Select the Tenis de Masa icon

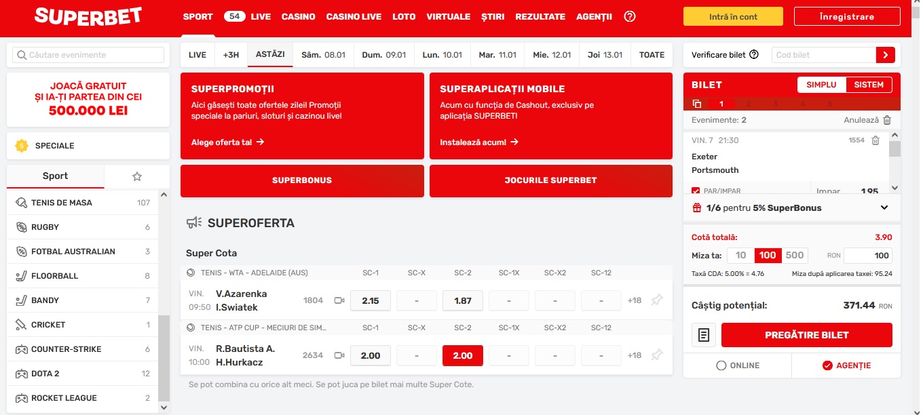[20, 203]
